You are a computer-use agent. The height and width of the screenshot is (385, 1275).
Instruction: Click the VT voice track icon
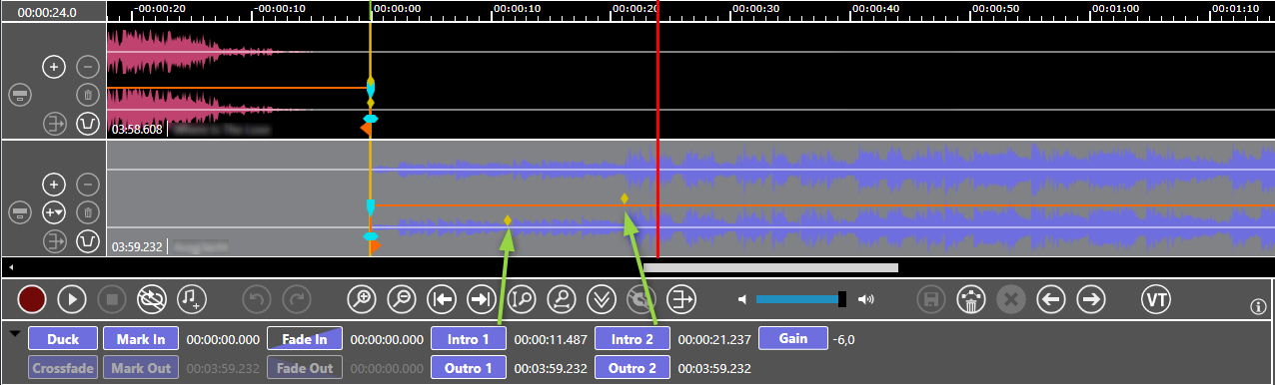(1156, 298)
